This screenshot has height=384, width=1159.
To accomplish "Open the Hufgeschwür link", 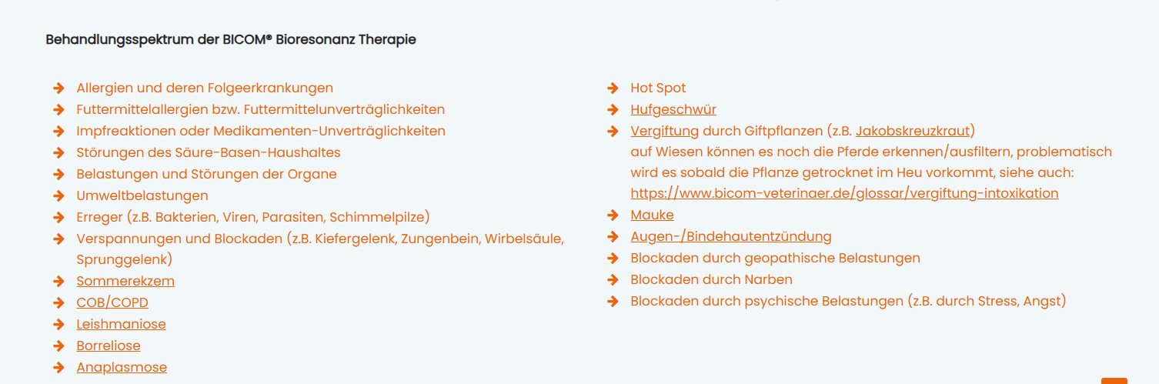I will (x=673, y=110).
